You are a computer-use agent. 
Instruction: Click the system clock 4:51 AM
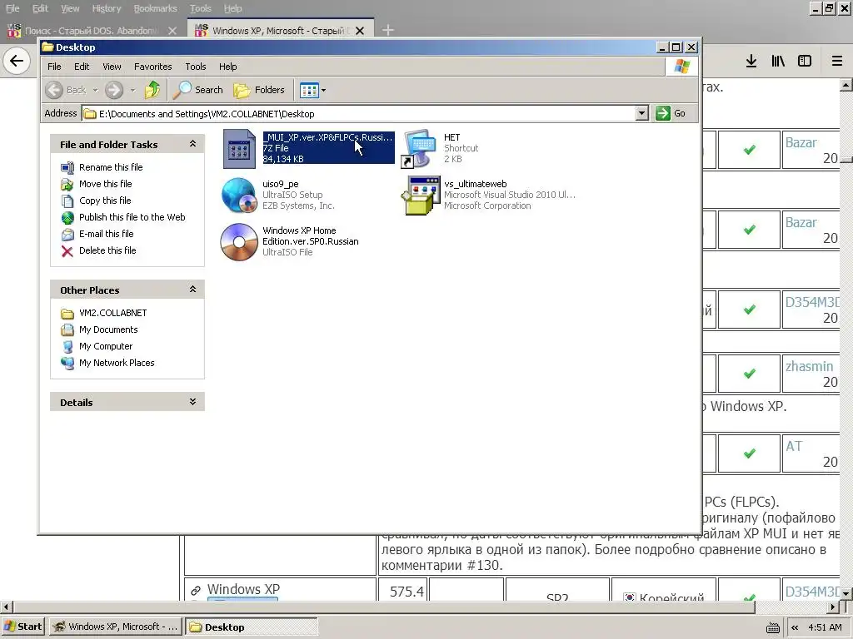825,627
